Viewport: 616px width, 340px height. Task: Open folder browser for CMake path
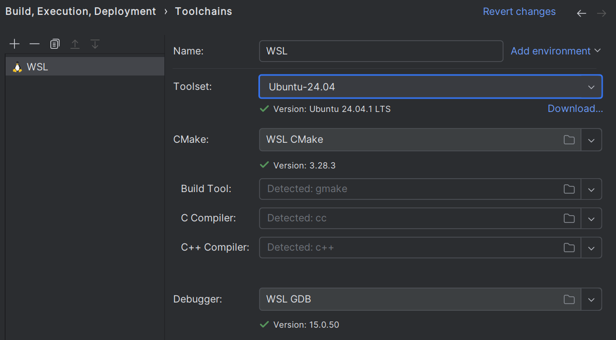pyautogui.click(x=569, y=140)
